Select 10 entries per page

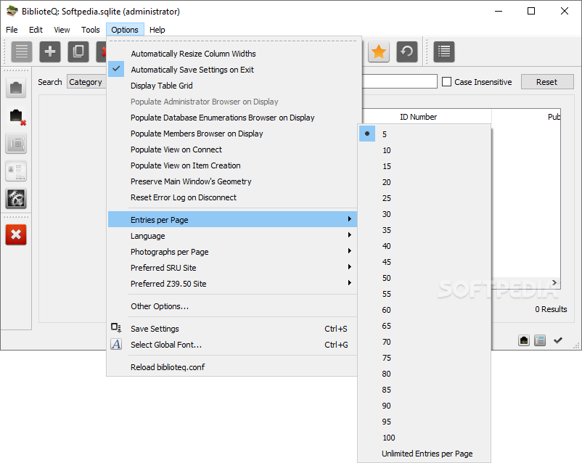(425, 150)
